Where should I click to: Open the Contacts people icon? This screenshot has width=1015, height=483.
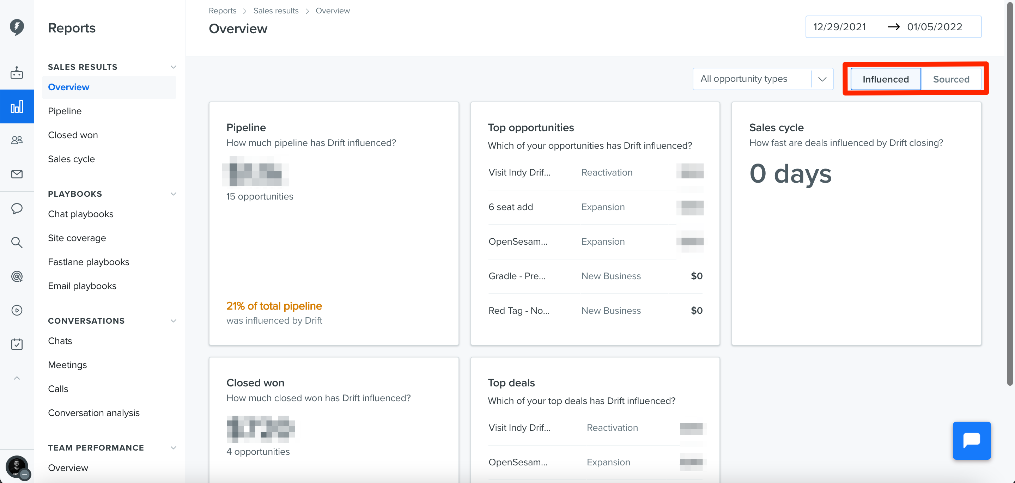coord(17,140)
